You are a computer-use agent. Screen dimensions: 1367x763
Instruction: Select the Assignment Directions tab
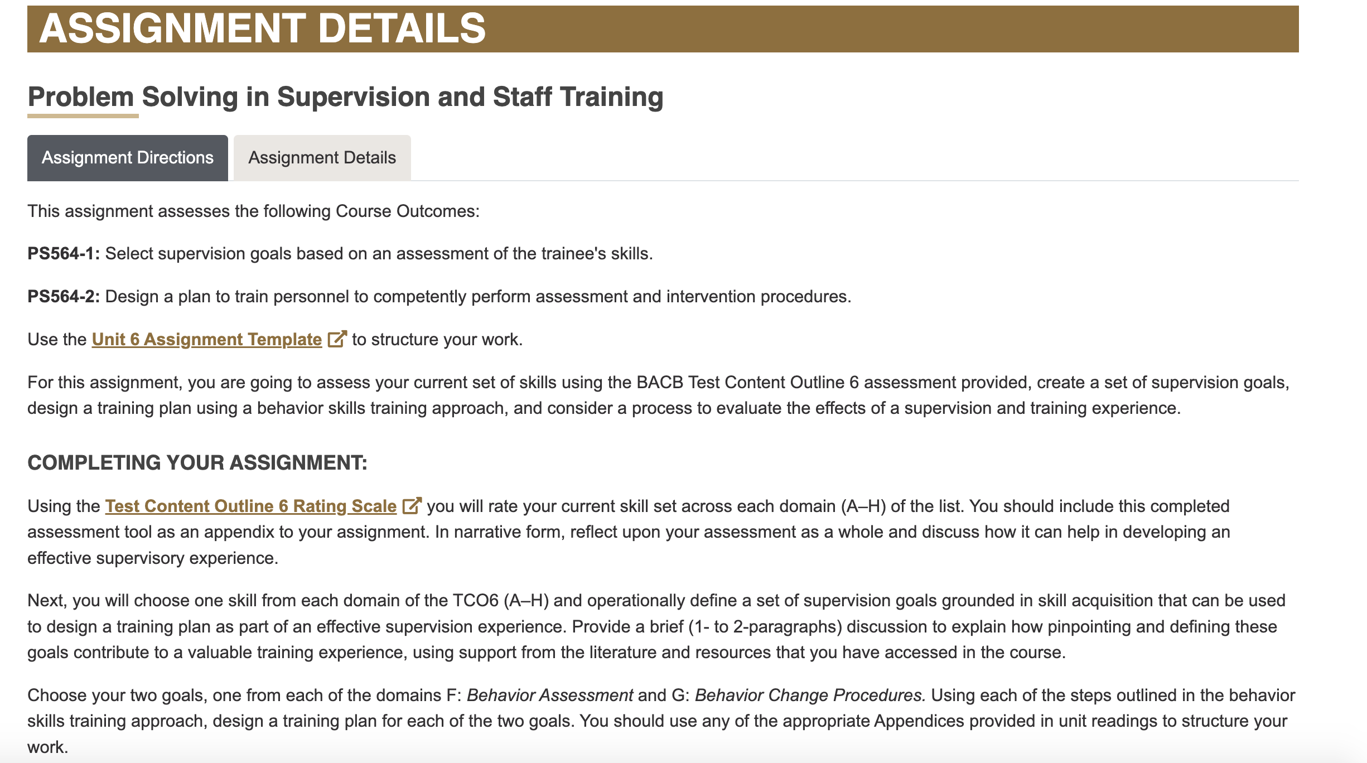coord(127,158)
